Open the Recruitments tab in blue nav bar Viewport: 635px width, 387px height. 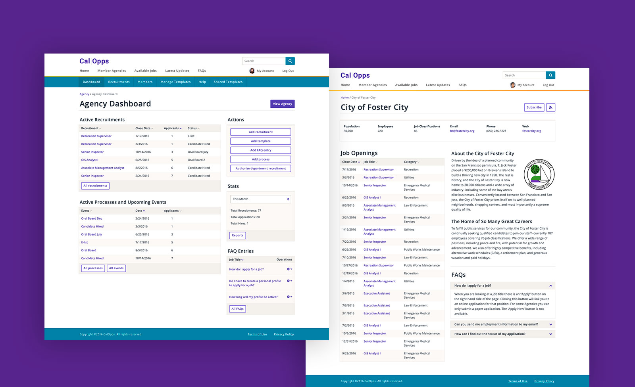[119, 82]
